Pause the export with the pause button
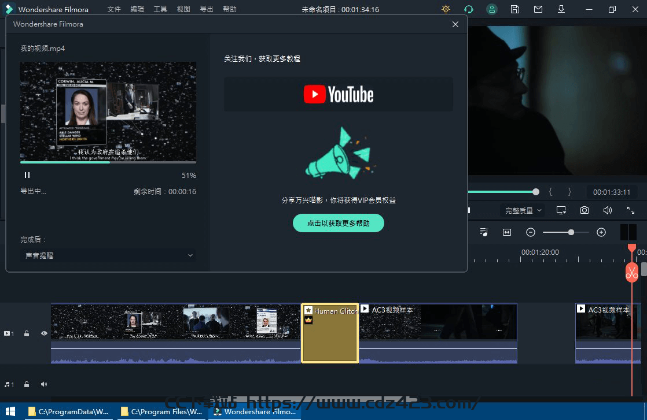 pos(27,175)
